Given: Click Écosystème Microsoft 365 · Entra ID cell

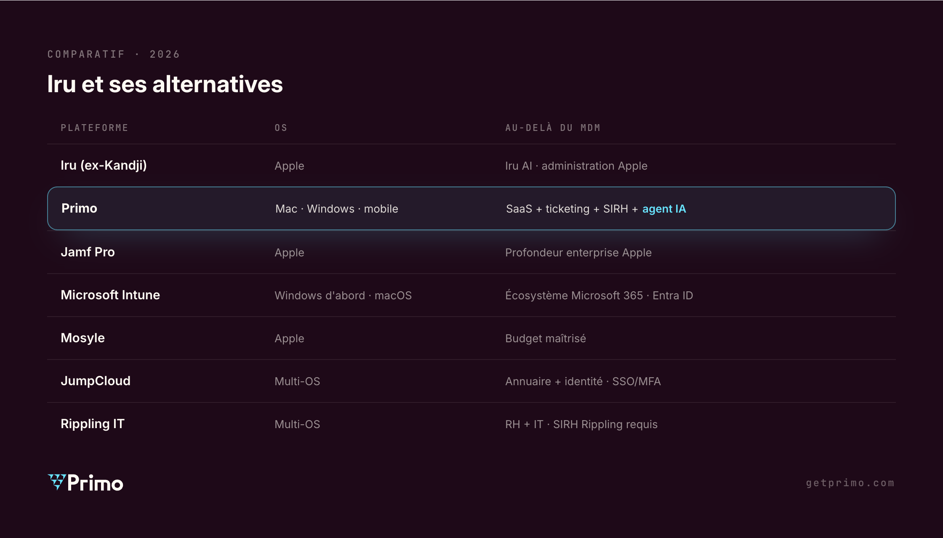Looking at the screenshot, I should [x=599, y=295].
